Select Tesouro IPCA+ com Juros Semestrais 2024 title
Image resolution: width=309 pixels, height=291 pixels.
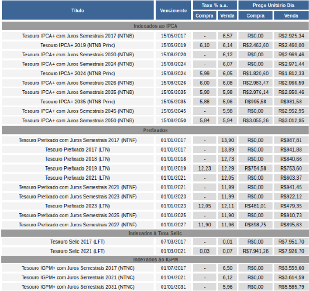click(78, 64)
